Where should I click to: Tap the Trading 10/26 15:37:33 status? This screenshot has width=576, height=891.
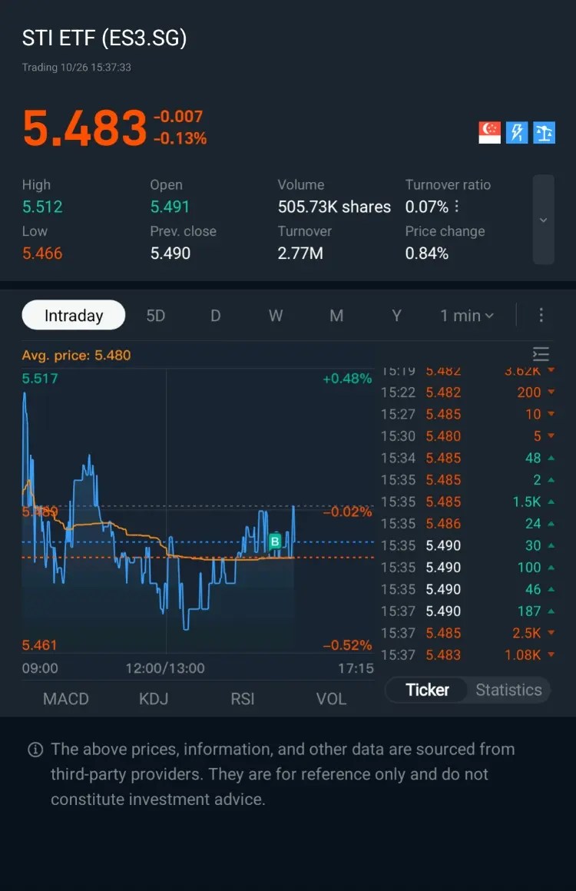pyautogui.click(x=76, y=67)
